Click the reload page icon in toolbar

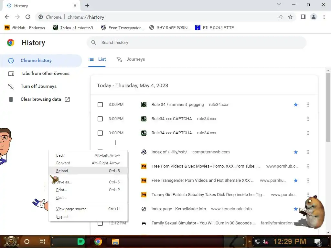[28, 17]
